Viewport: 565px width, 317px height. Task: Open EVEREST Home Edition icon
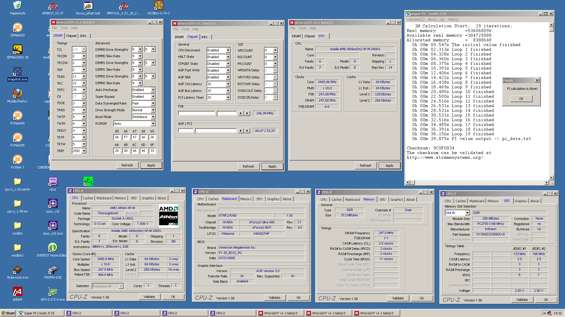point(52,250)
